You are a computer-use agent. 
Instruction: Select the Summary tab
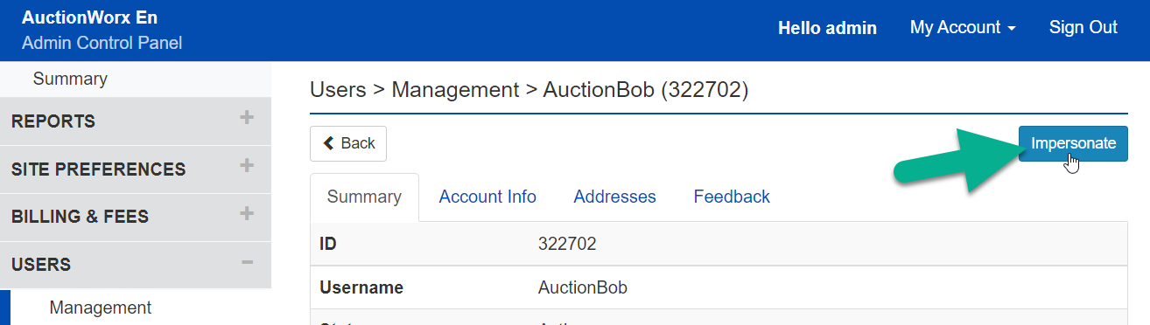point(364,197)
